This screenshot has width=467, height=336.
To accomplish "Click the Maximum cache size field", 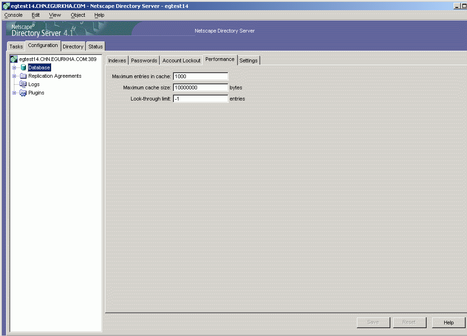I will (200, 87).
